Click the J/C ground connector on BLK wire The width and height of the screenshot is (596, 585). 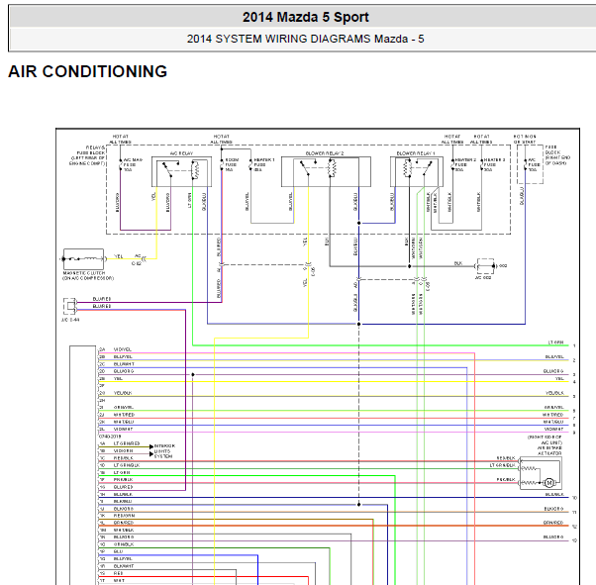tap(485, 266)
